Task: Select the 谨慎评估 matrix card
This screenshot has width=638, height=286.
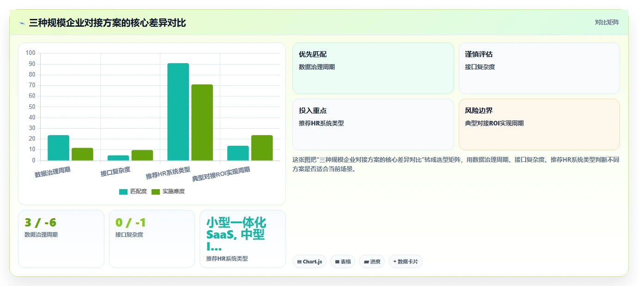Action: [x=539, y=68]
